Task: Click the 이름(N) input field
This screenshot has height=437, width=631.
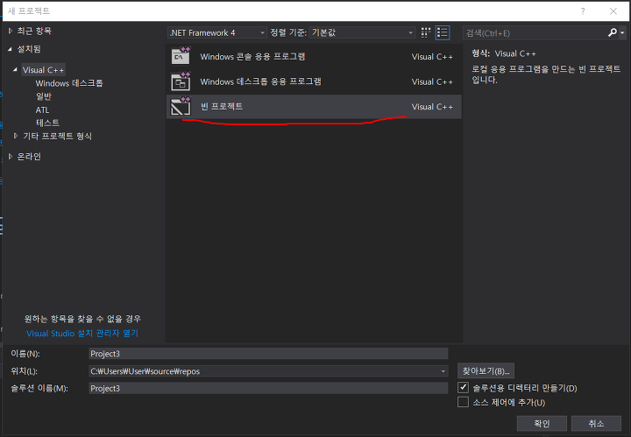Action: pyautogui.click(x=268, y=354)
